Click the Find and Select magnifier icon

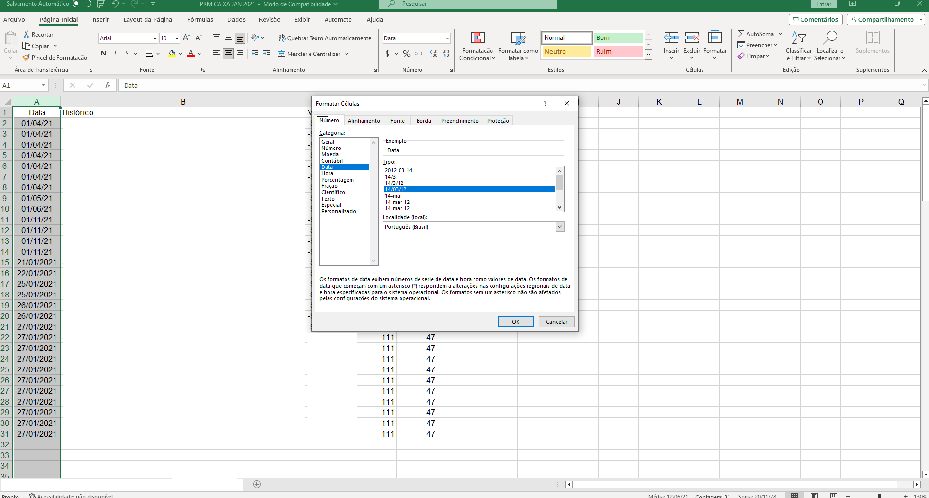830,38
